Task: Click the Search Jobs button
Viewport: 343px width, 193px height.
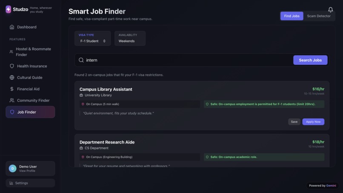Action: click(310, 60)
